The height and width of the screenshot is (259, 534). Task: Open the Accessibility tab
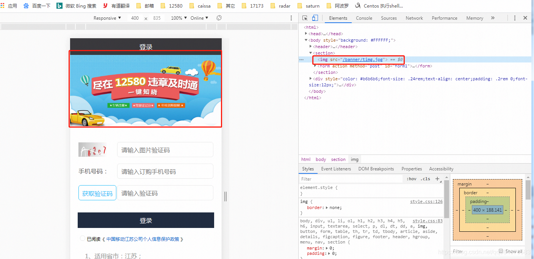point(441,169)
